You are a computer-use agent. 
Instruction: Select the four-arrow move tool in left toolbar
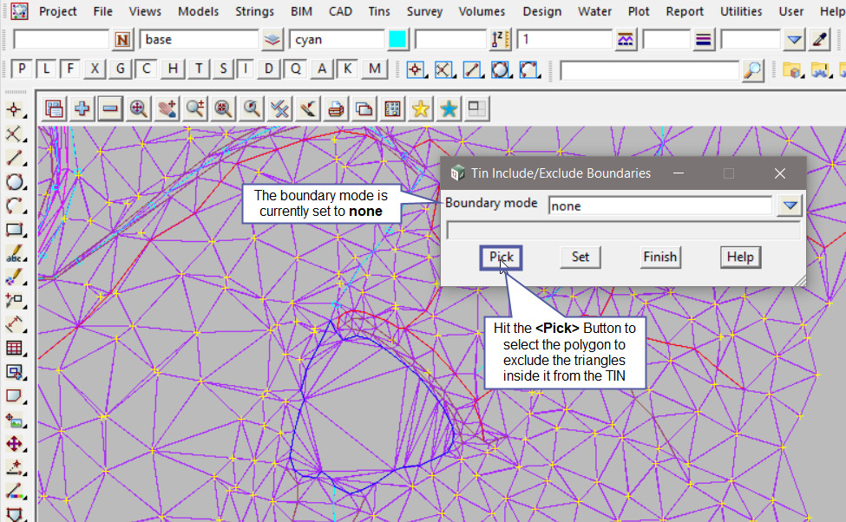click(15, 444)
